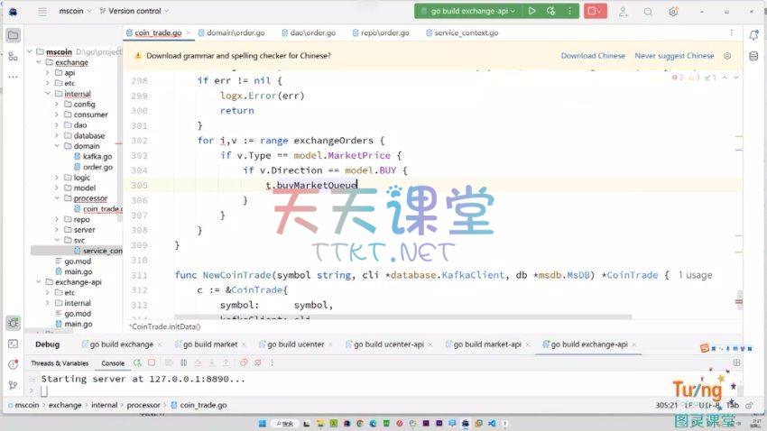Open the Notifications bell icon
Viewport: 767px width, 431px height.
pos(753,34)
